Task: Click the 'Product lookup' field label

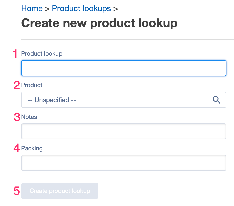Action: 42,54
